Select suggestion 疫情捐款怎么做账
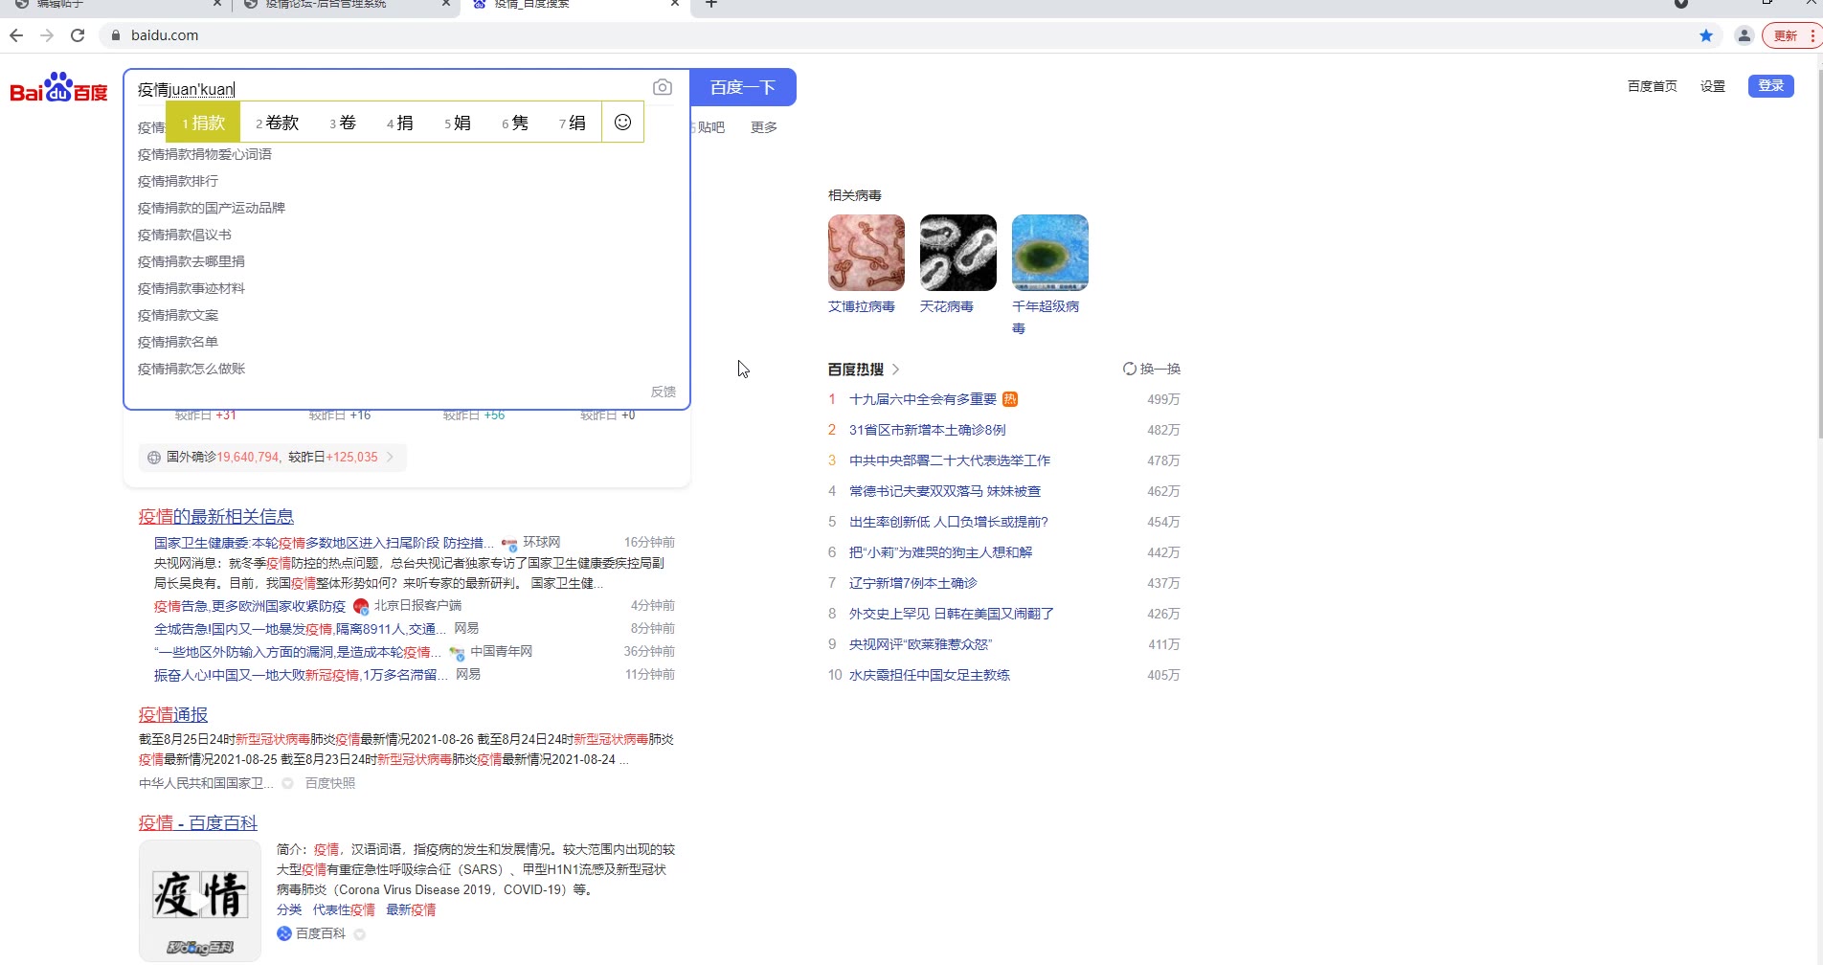 [191, 369]
